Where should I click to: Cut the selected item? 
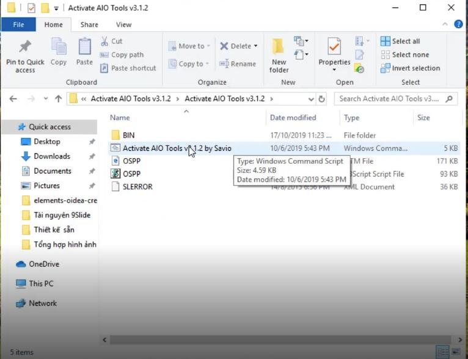tap(112, 41)
